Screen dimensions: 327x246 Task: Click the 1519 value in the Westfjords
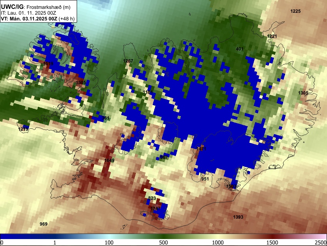[48, 64]
